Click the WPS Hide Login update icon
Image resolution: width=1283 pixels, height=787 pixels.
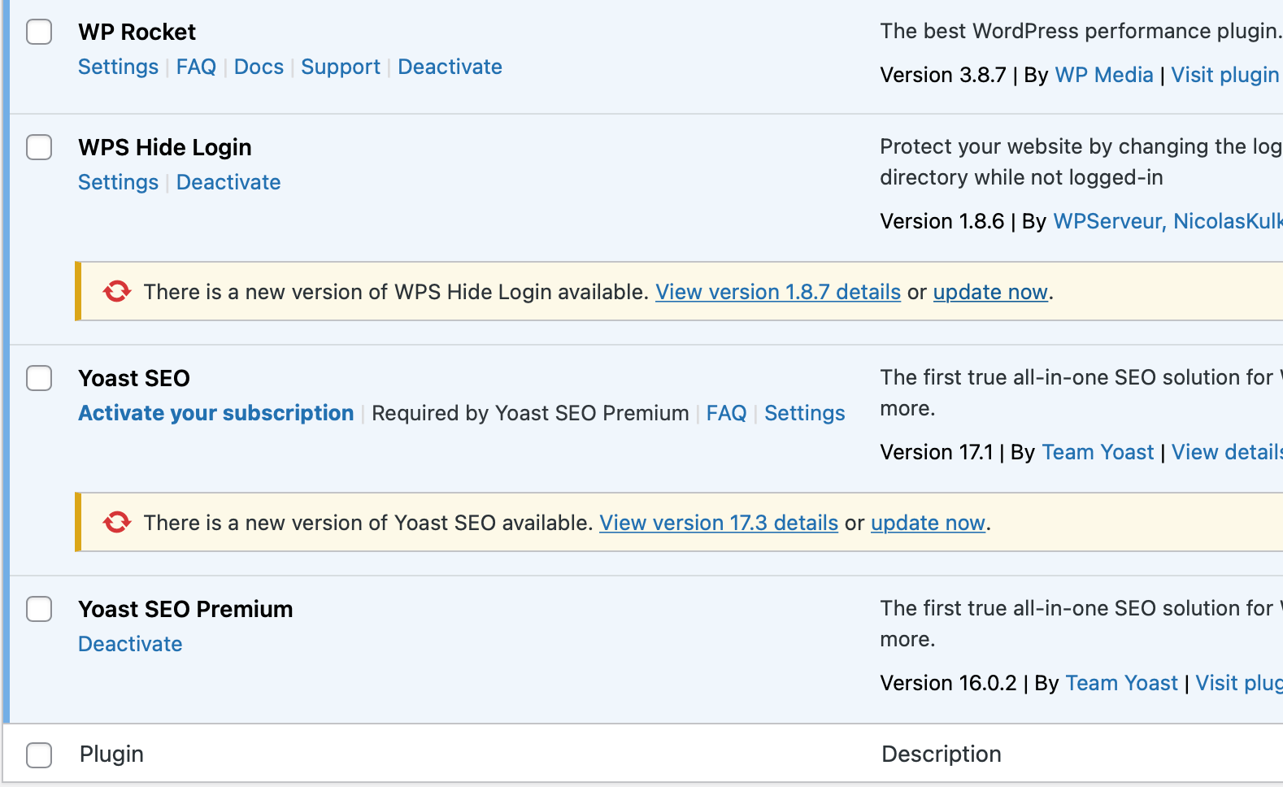[117, 291]
